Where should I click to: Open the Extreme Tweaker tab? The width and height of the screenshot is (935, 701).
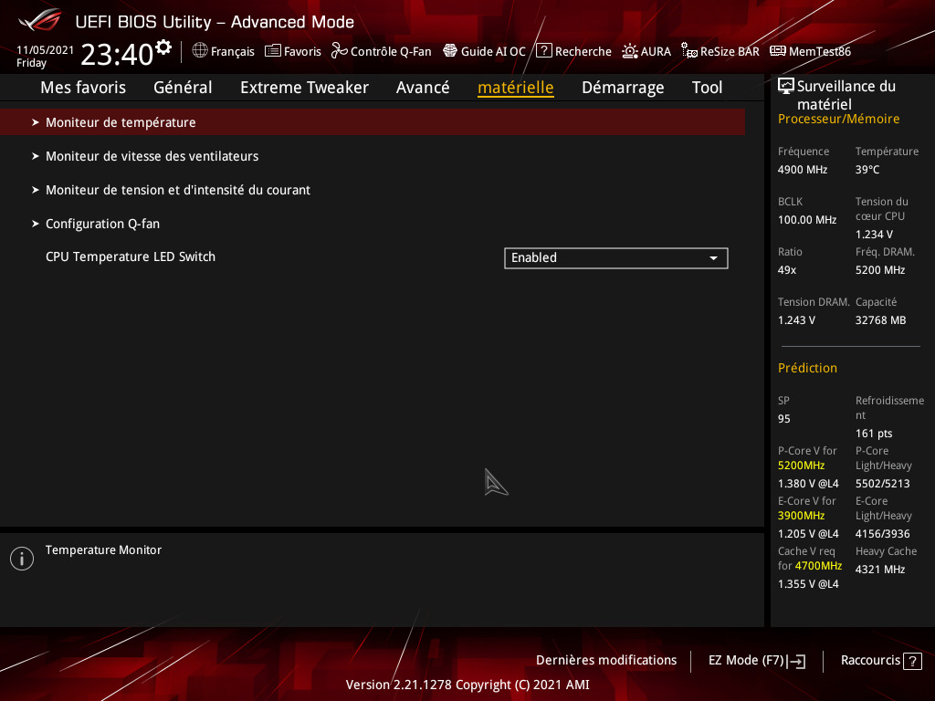coord(304,88)
